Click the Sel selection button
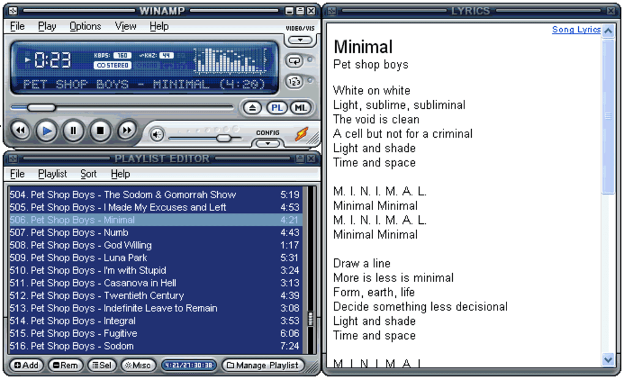 [x=102, y=365]
